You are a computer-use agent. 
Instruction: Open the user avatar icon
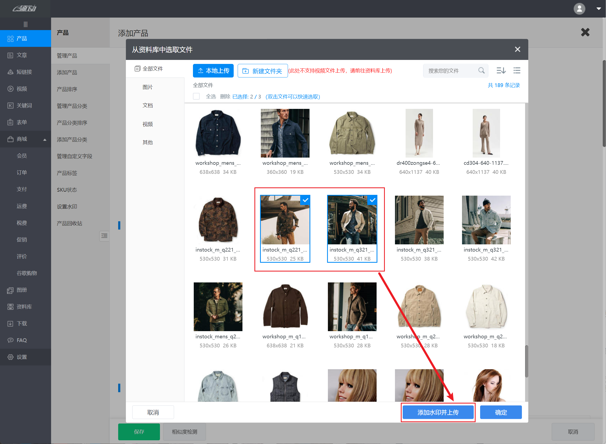click(x=579, y=9)
